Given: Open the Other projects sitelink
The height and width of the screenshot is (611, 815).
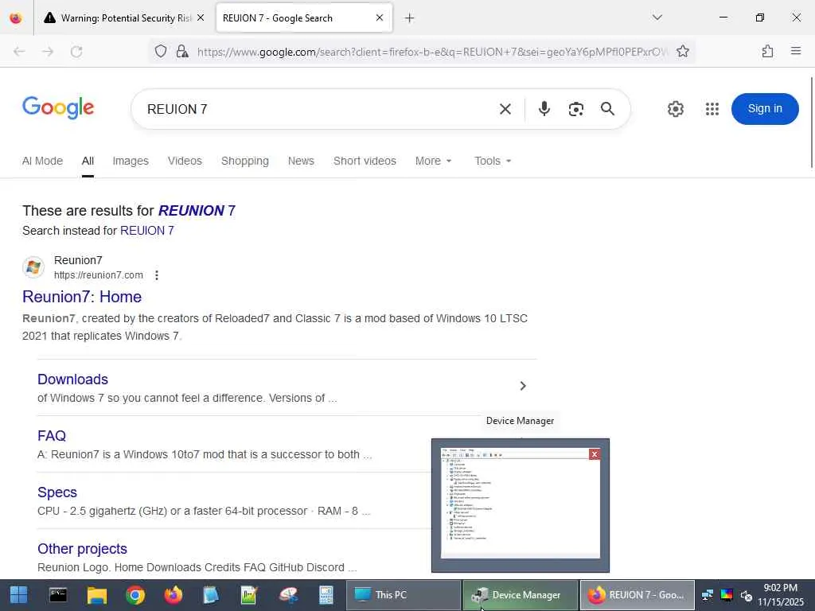Looking at the screenshot, I should (x=82, y=549).
